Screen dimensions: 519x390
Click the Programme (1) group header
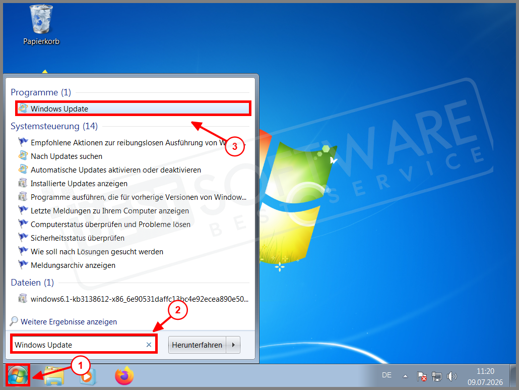tap(41, 92)
